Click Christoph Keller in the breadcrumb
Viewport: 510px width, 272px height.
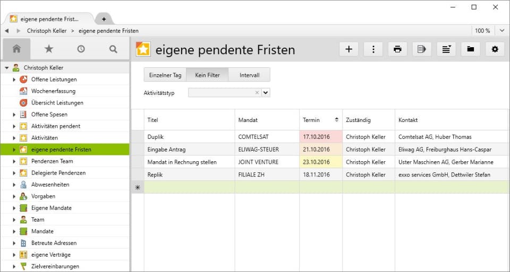(x=47, y=31)
